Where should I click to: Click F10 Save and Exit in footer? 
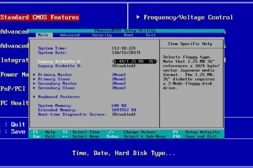195,136
